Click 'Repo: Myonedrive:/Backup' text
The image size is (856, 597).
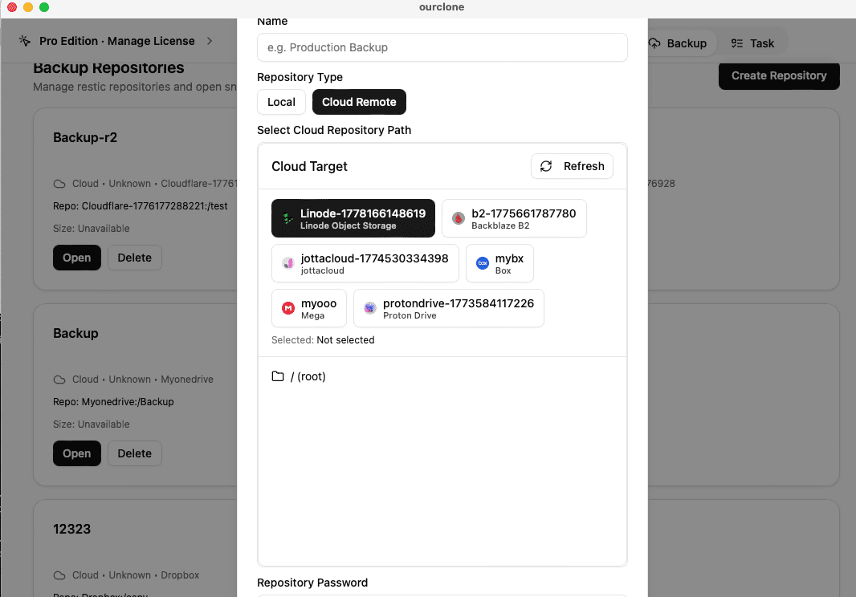(x=113, y=402)
